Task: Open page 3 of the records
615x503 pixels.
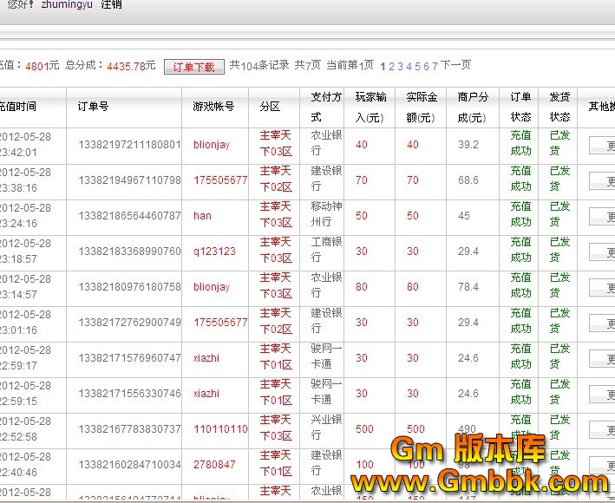Action: coord(400,65)
